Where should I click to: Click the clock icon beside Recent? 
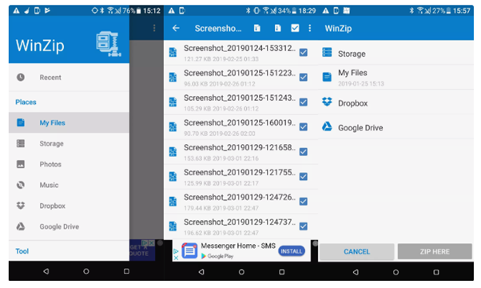21,77
